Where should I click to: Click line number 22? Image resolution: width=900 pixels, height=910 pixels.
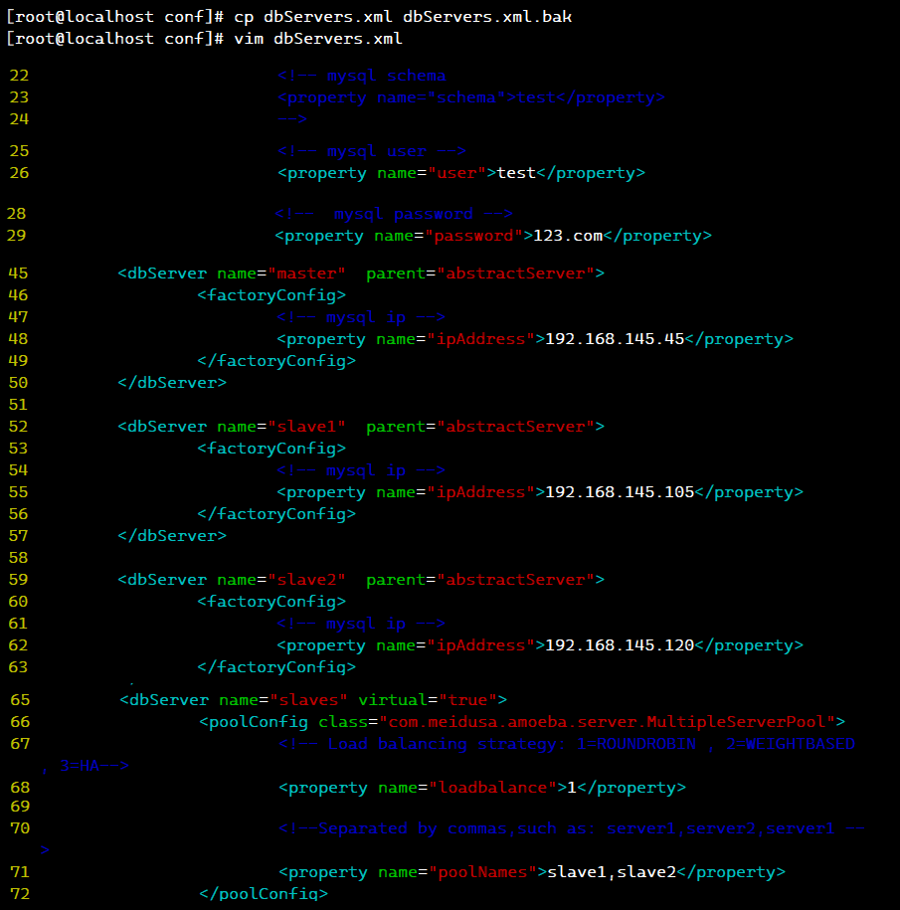click(19, 76)
